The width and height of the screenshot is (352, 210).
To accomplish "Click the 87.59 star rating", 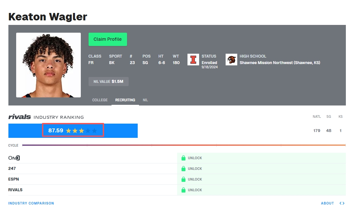I will click(73, 130).
